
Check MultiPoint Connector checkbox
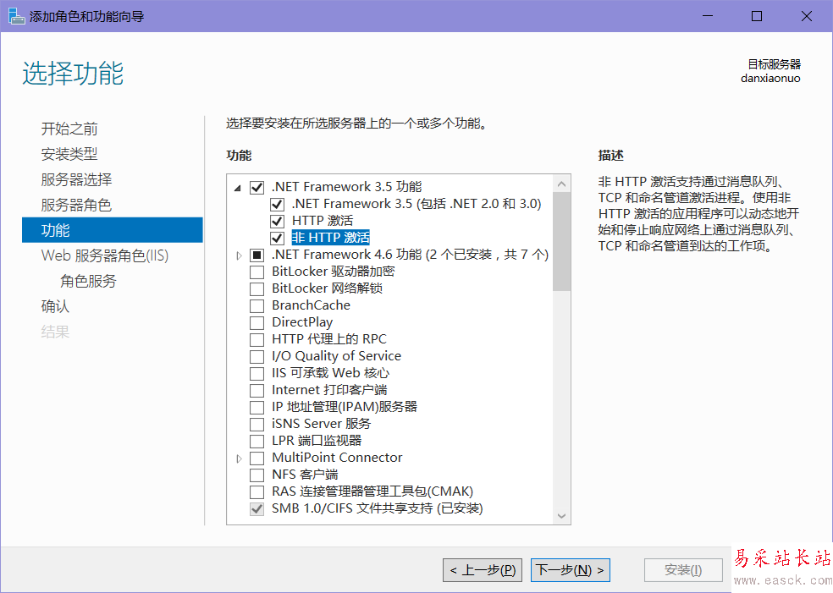pyautogui.click(x=257, y=458)
